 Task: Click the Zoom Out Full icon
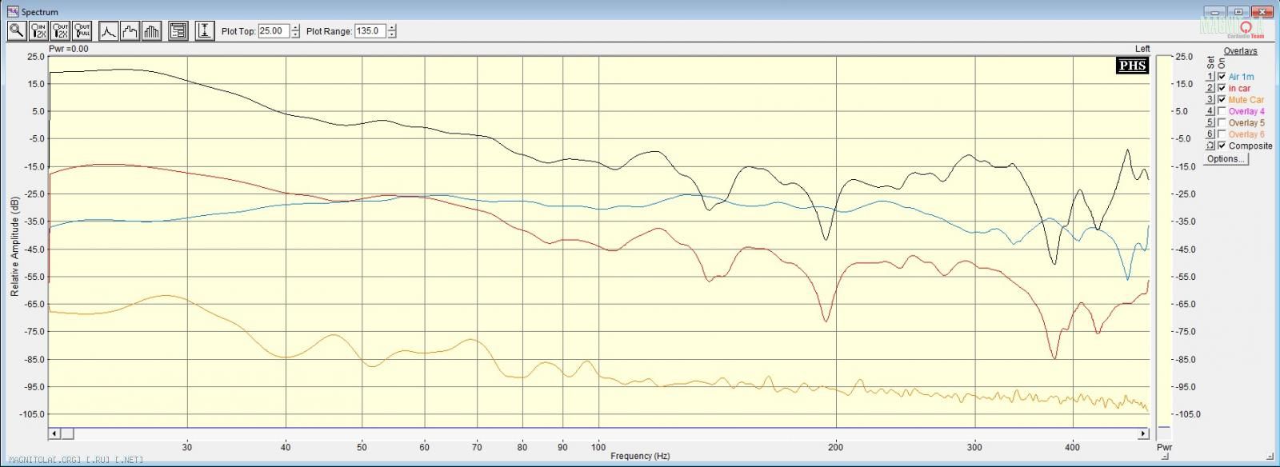[82, 30]
